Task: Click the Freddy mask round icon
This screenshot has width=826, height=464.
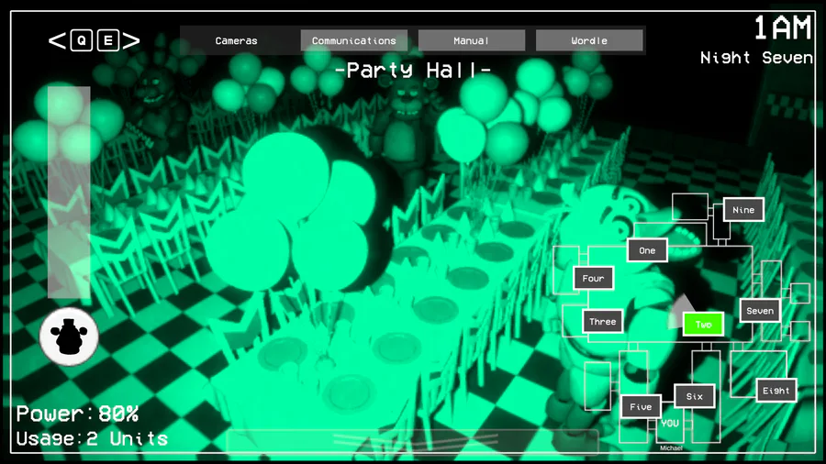Action: [x=69, y=337]
